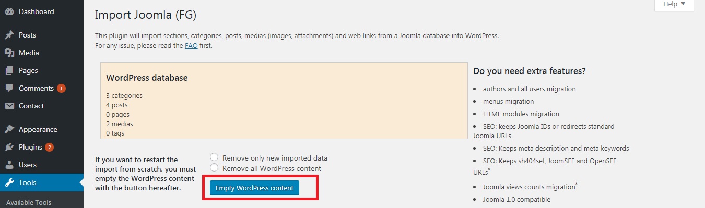Click the Users person icon
Viewport: 705px width, 208px height.
point(9,165)
